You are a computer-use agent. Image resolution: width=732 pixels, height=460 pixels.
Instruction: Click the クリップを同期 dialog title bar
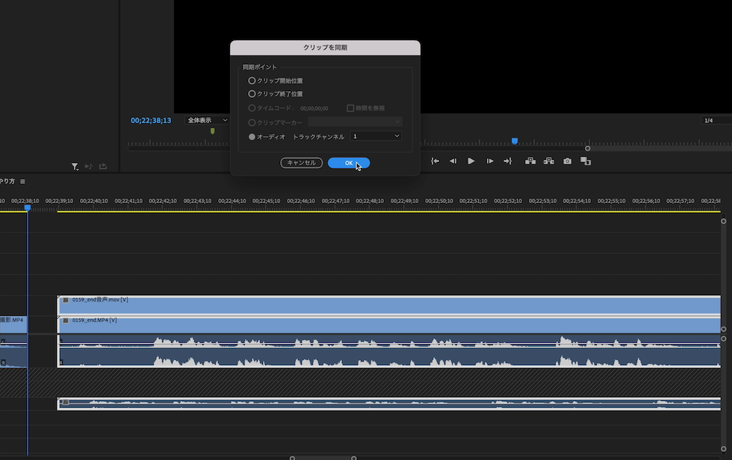325,47
